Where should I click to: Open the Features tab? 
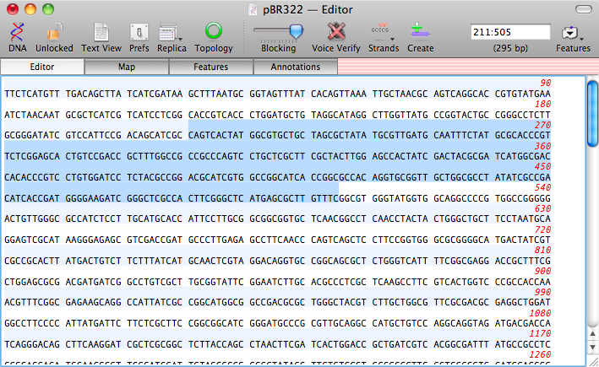pos(210,66)
